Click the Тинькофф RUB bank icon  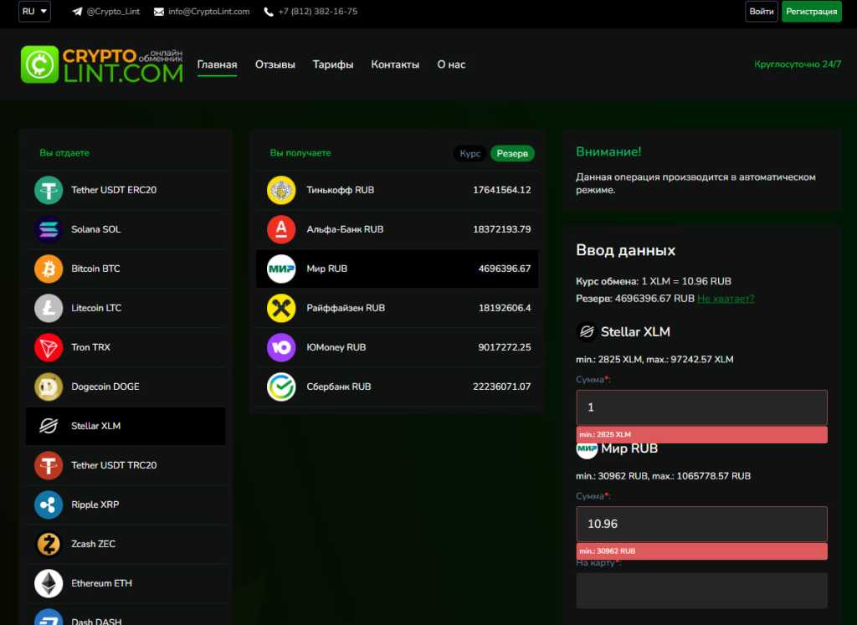(x=281, y=190)
